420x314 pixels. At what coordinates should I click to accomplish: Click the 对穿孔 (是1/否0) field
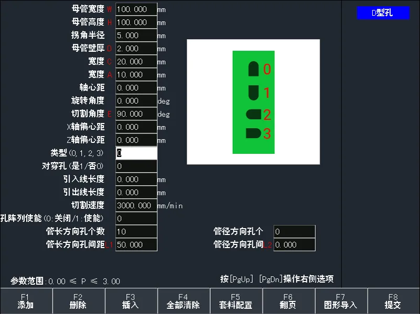(x=136, y=166)
